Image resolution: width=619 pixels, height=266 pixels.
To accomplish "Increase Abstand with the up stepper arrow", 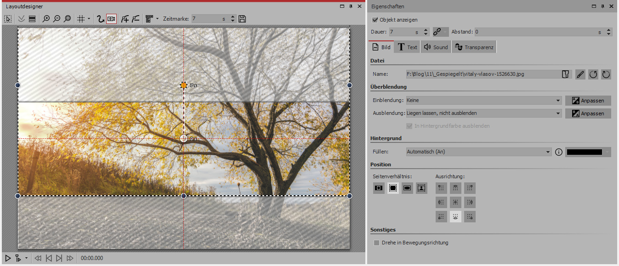I will click(609, 30).
